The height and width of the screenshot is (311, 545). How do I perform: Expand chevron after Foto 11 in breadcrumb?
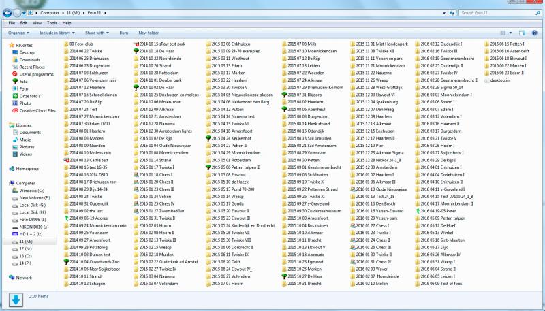point(106,13)
